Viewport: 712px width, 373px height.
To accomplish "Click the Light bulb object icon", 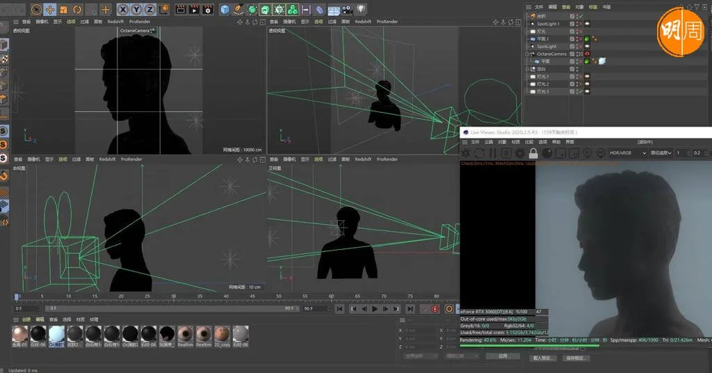I will (362, 10).
